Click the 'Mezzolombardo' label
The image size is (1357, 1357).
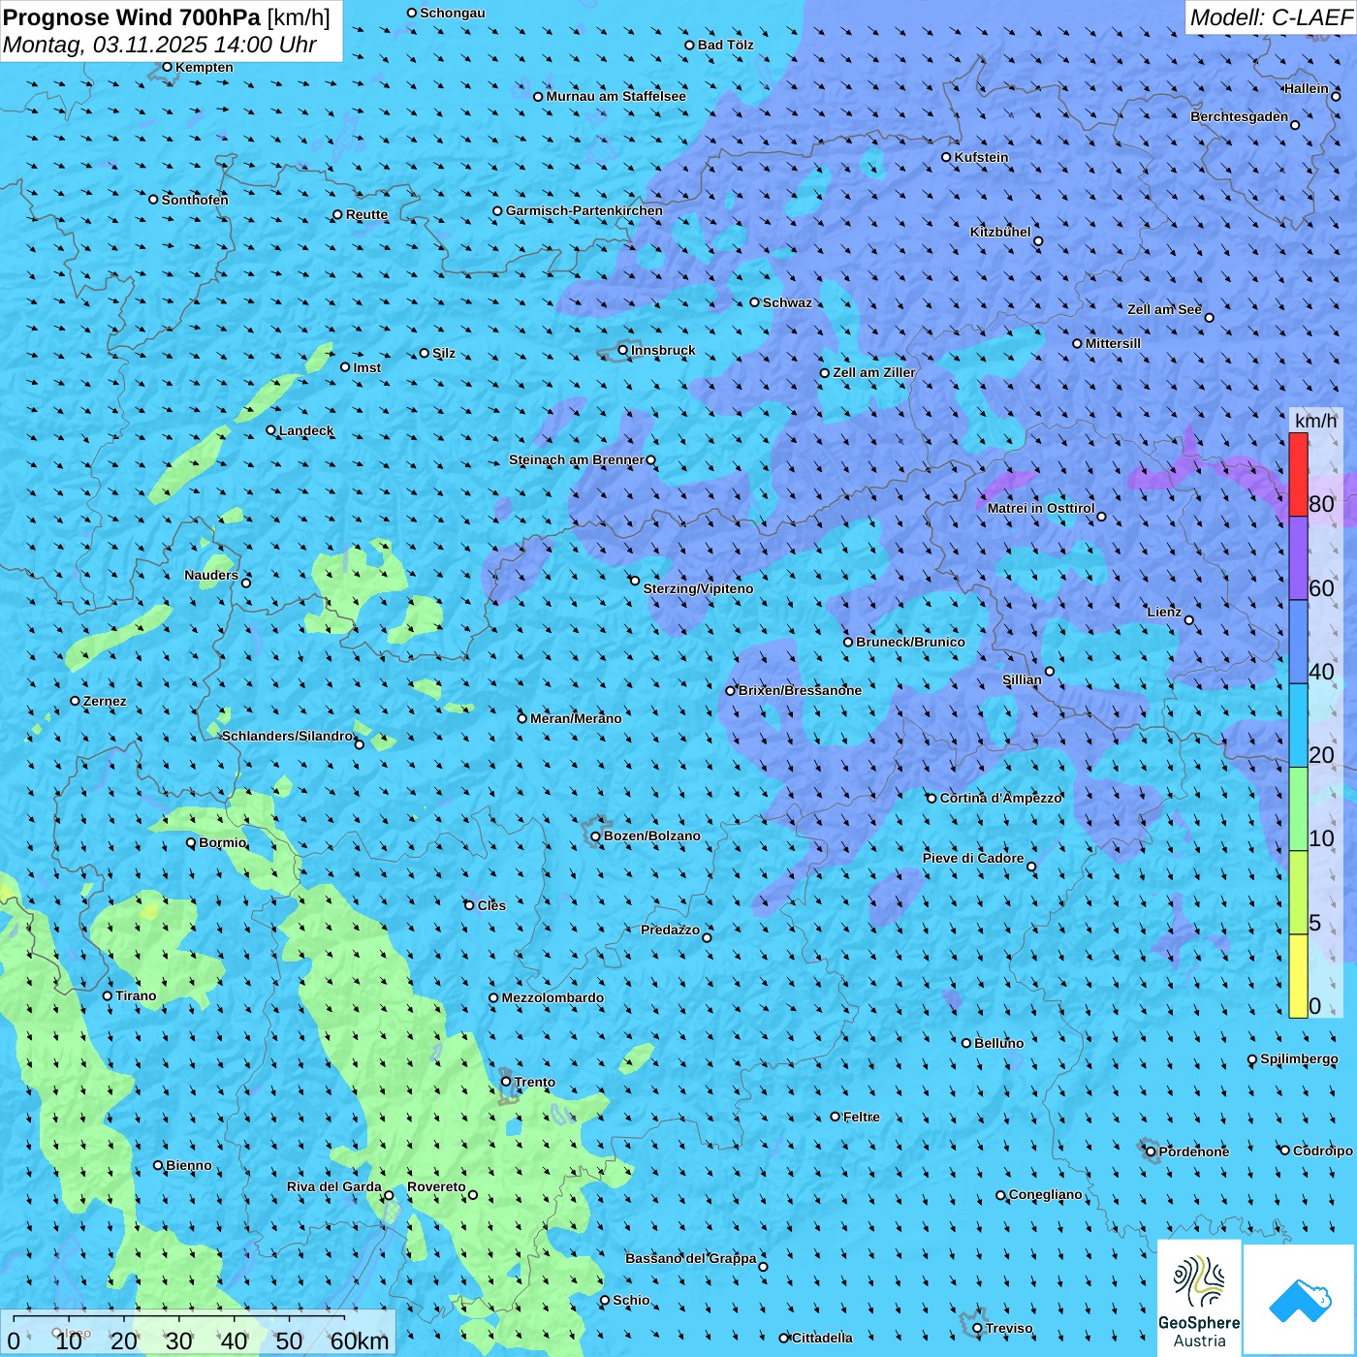tap(552, 997)
